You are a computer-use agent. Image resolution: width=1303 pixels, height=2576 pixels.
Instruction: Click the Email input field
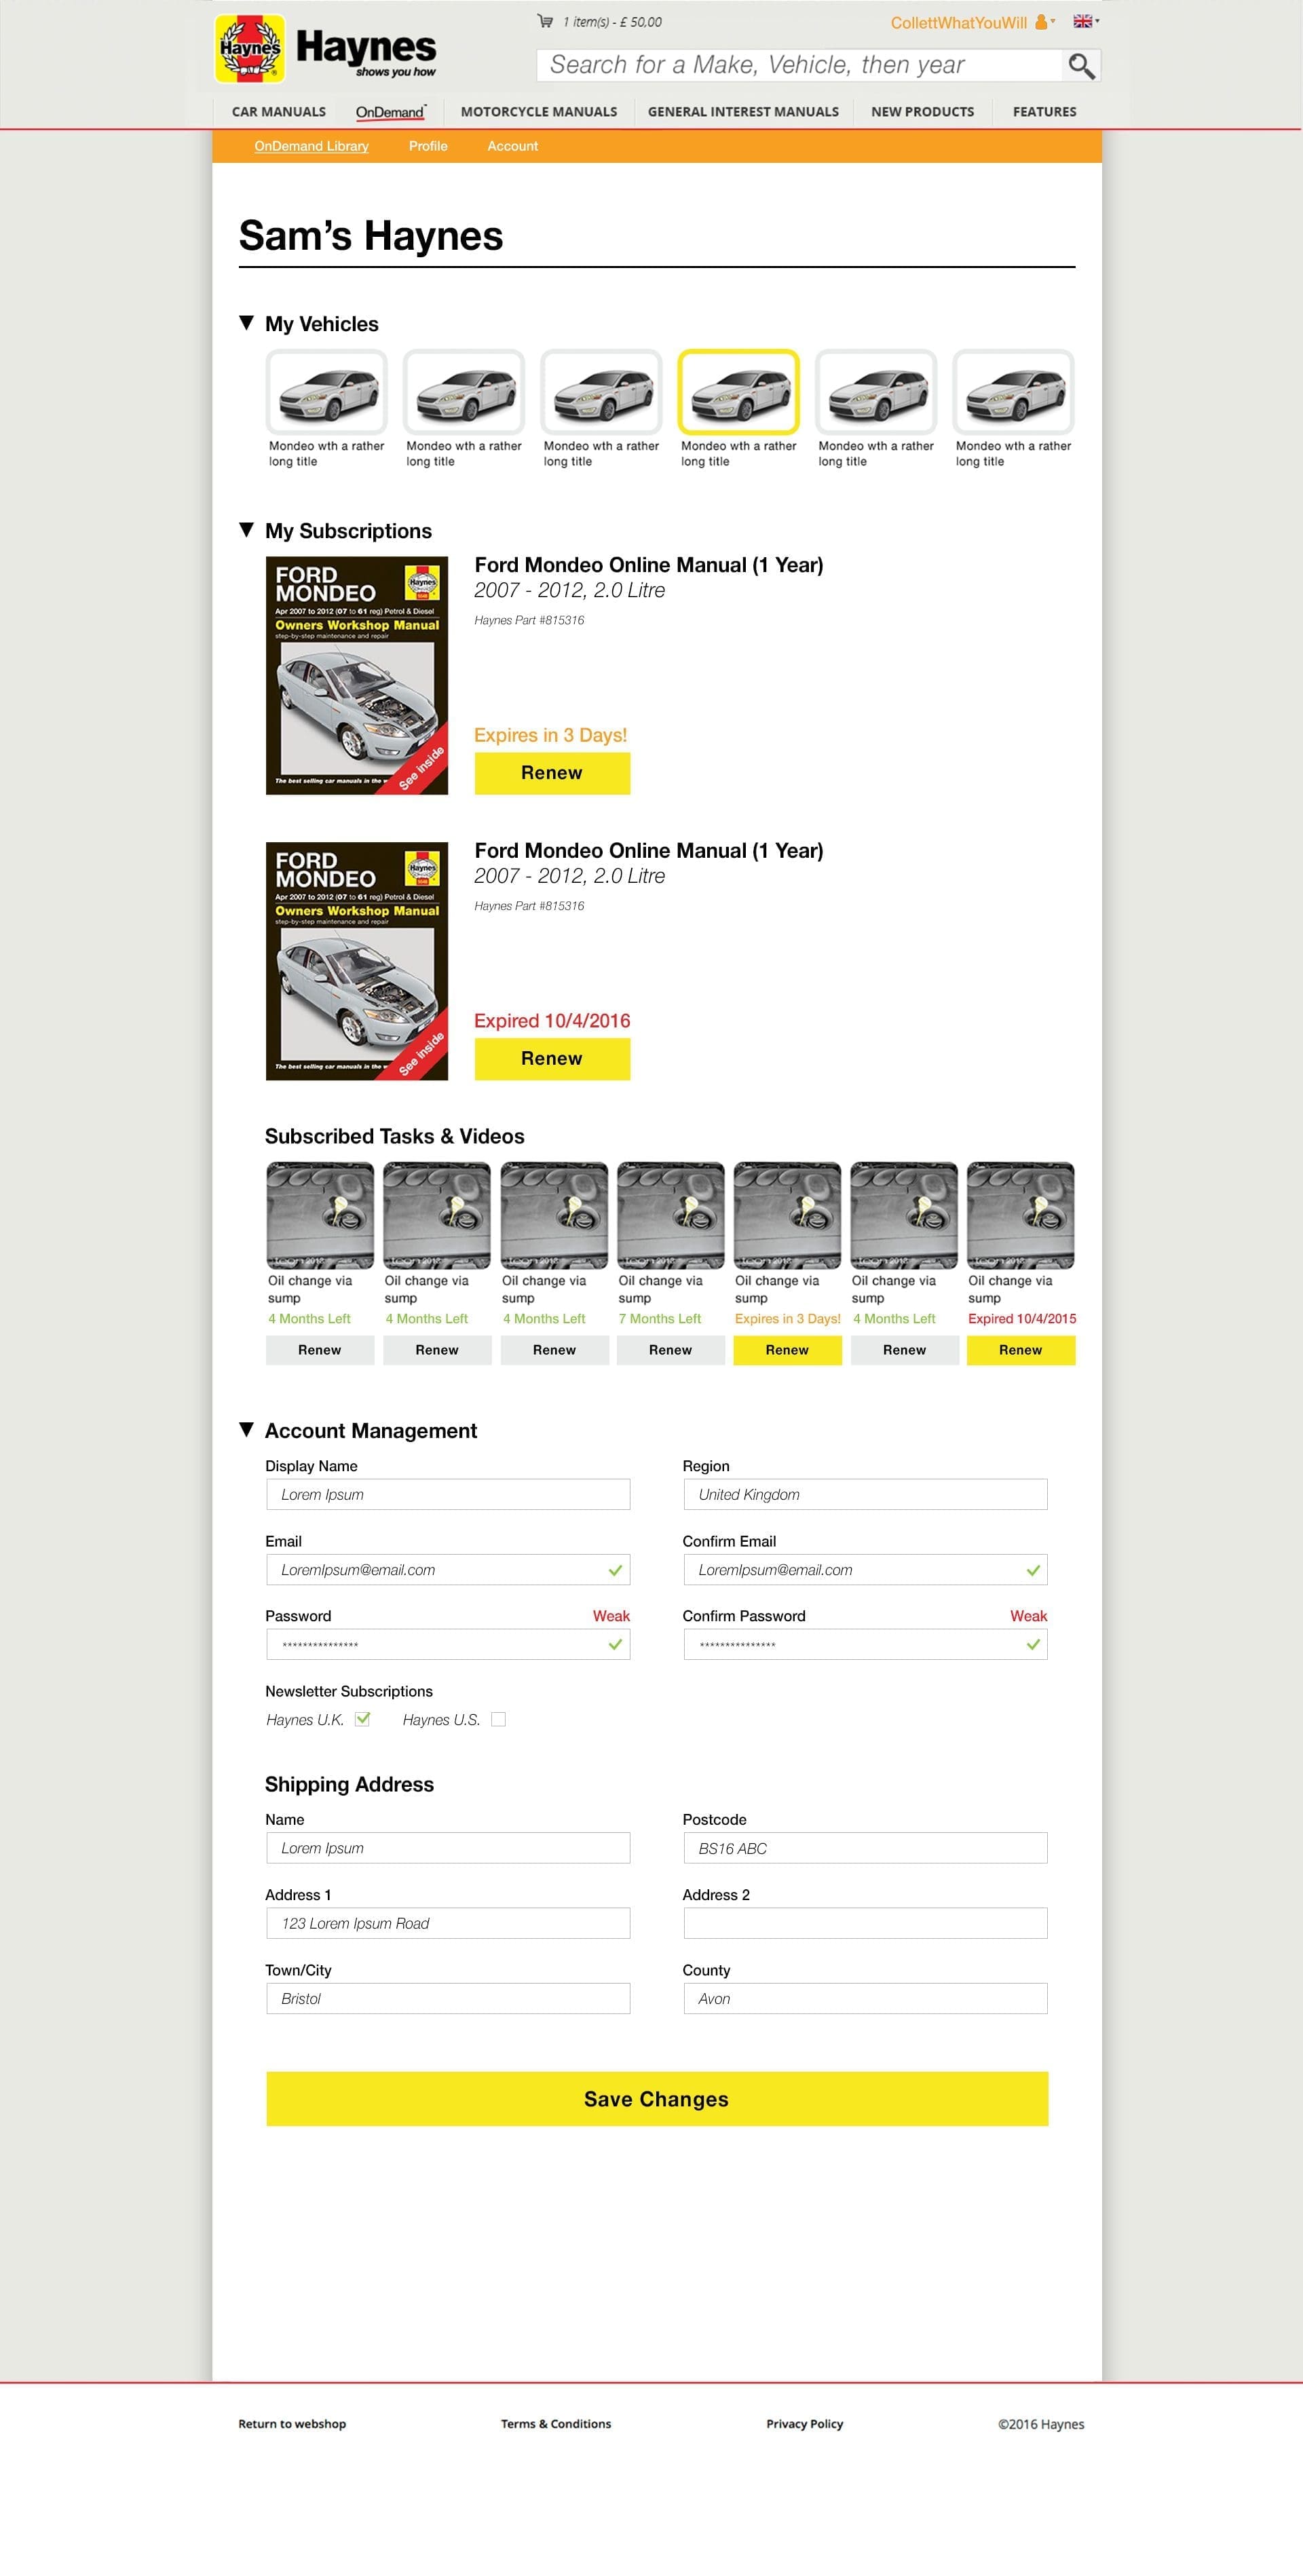click(x=448, y=1569)
